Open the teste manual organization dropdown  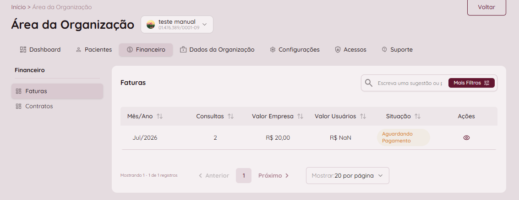click(x=177, y=25)
